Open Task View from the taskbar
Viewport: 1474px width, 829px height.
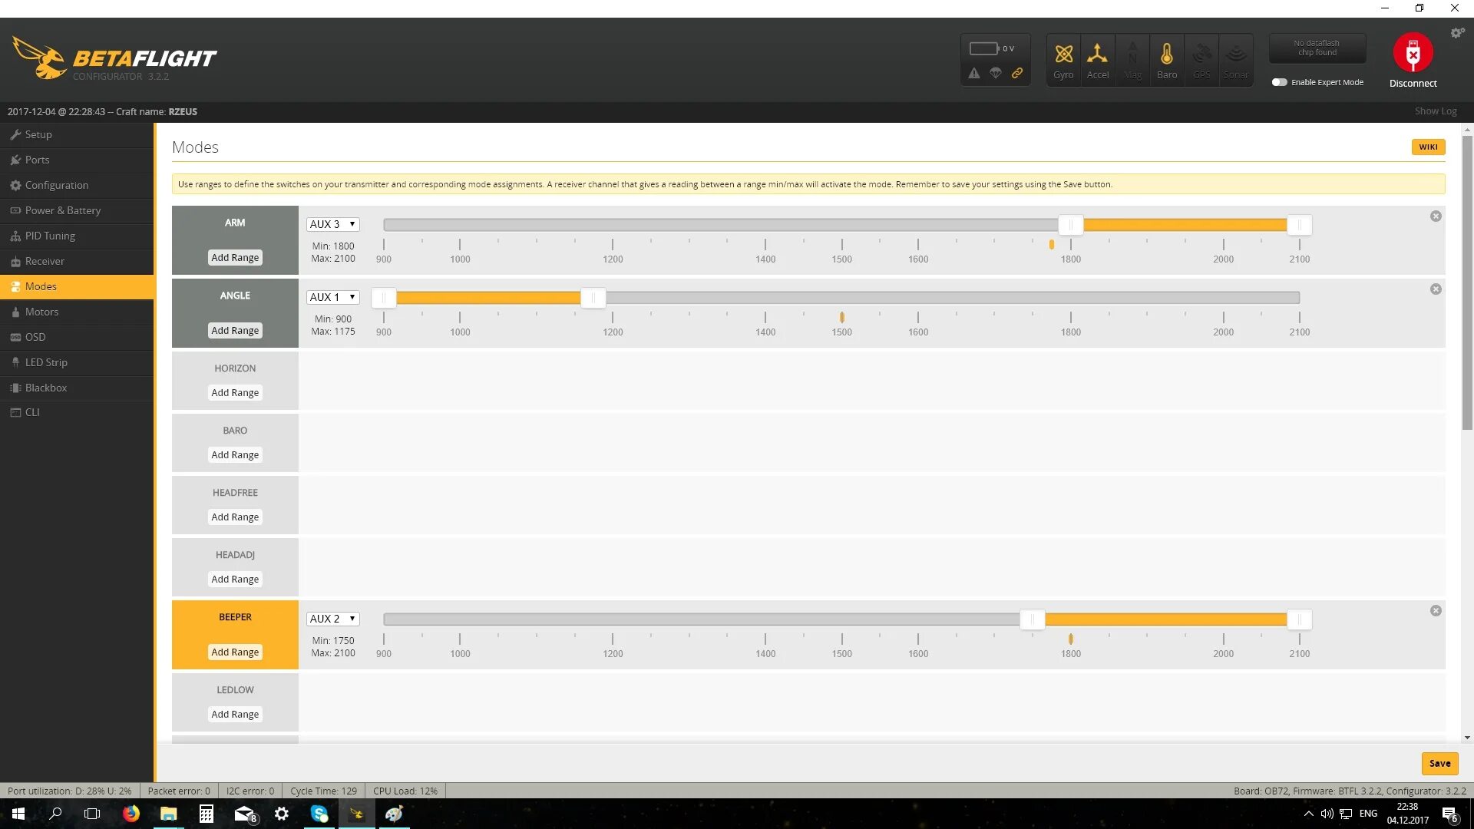tap(92, 814)
